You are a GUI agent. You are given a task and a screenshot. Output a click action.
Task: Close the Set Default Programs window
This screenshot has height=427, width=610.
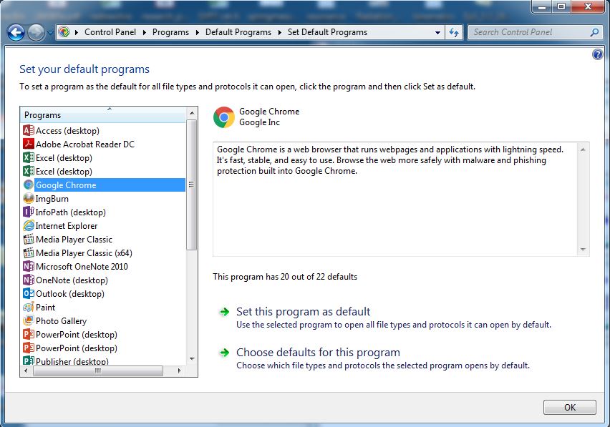[x=589, y=7]
